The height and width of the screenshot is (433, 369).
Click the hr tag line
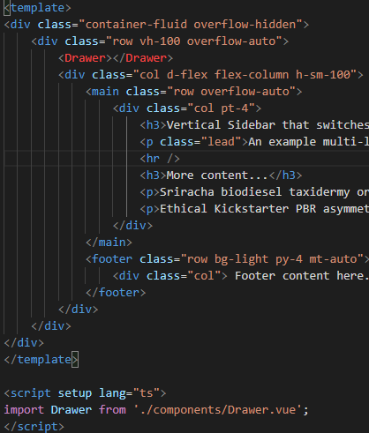(160, 159)
